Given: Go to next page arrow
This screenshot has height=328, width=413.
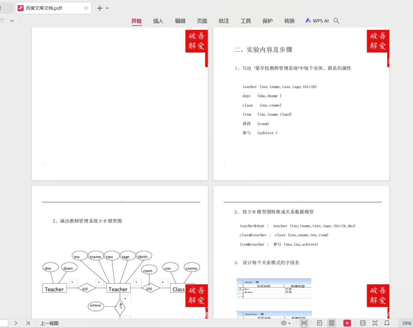Looking at the screenshot, I should pos(16,323).
